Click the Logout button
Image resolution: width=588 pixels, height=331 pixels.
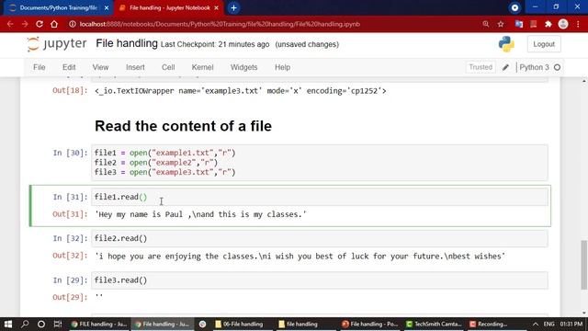(544, 44)
